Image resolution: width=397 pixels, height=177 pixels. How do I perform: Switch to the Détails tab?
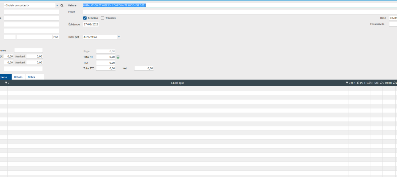[18, 77]
